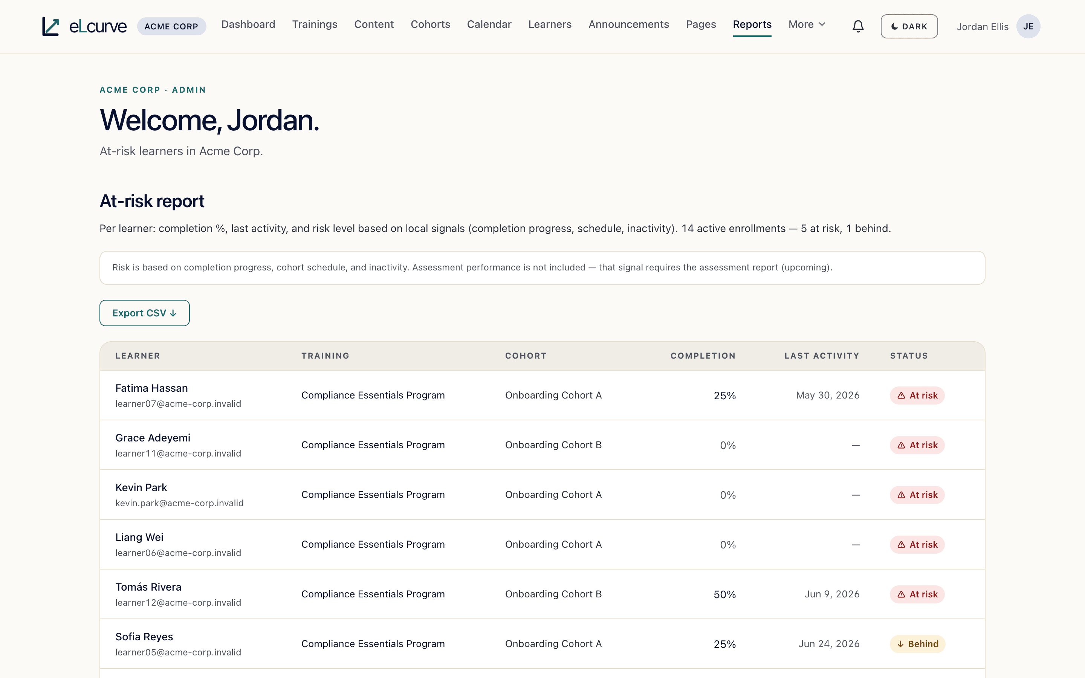Click email learner05@acme-corp.invalid
1085x678 pixels.
pos(178,652)
